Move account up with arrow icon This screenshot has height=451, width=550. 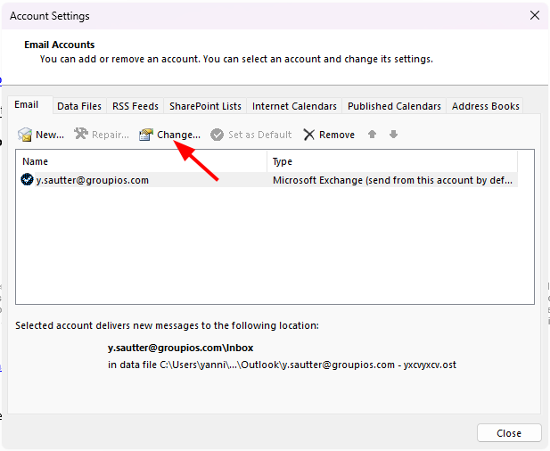373,135
